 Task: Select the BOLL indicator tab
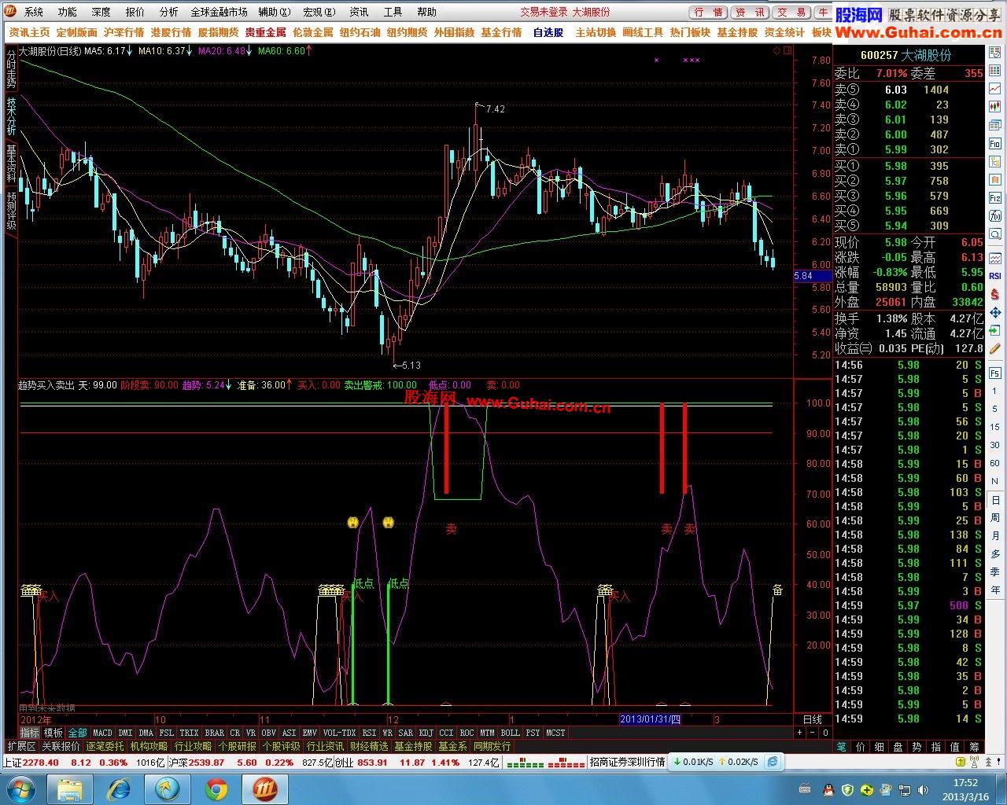(510, 733)
